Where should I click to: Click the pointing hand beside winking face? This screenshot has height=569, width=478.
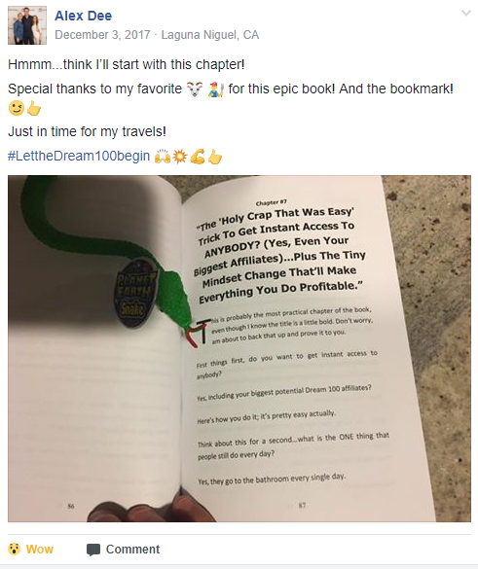click(x=34, y=108)
